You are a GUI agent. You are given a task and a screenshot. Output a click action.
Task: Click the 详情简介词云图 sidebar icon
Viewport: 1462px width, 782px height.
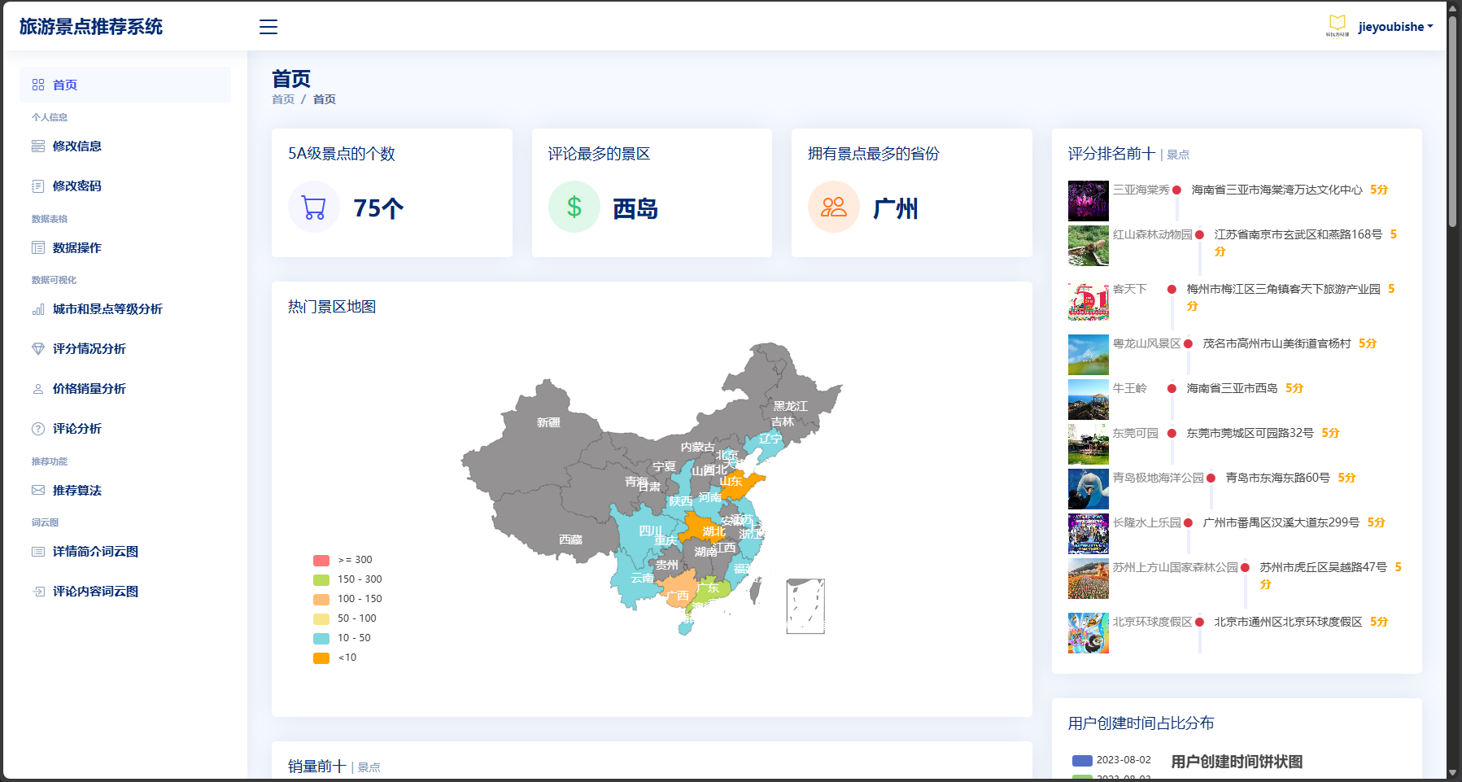(x=38, y=552)
